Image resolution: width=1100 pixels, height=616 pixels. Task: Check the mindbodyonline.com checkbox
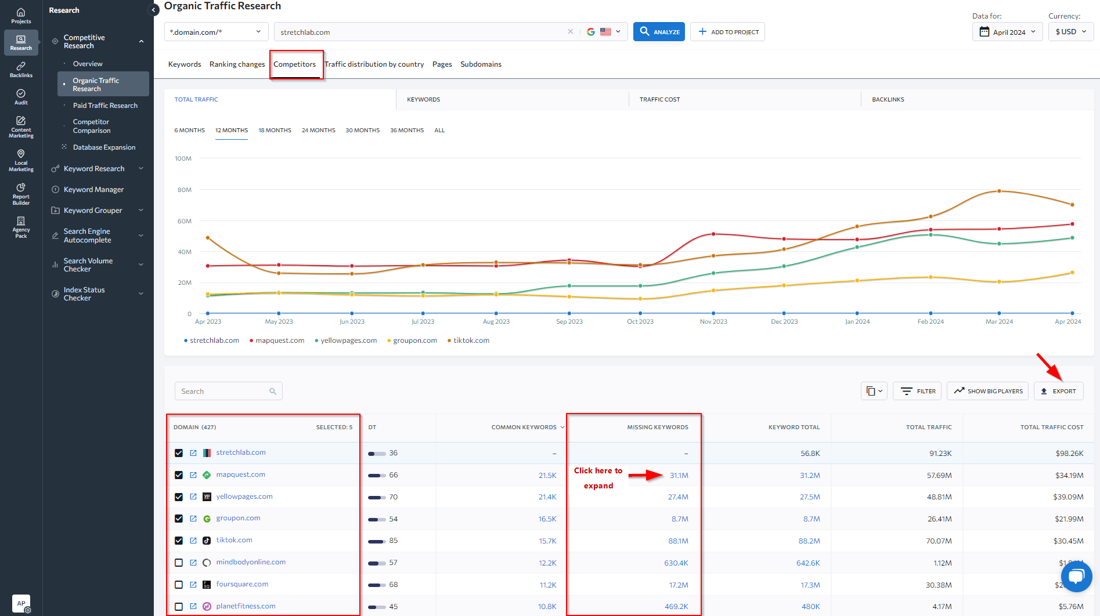click(x=179, y=563)
